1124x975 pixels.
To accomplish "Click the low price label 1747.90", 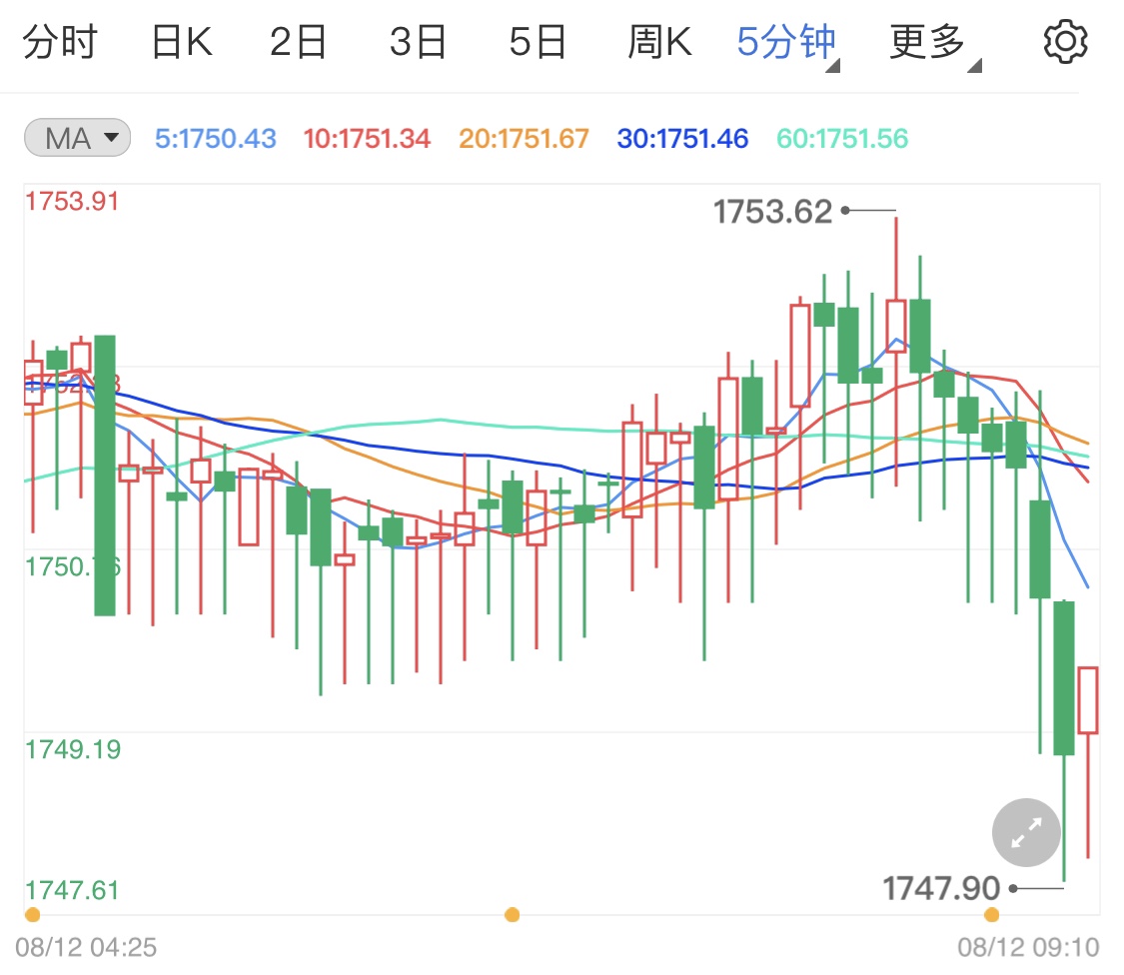I will (x=940, y=889).
